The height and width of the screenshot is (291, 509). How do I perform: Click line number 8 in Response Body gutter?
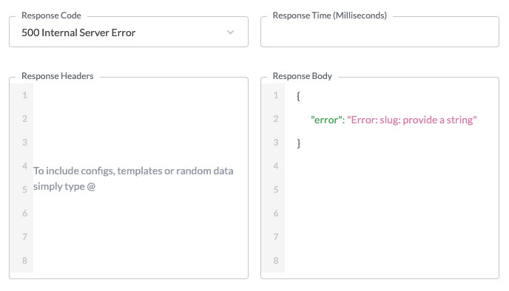276,261
